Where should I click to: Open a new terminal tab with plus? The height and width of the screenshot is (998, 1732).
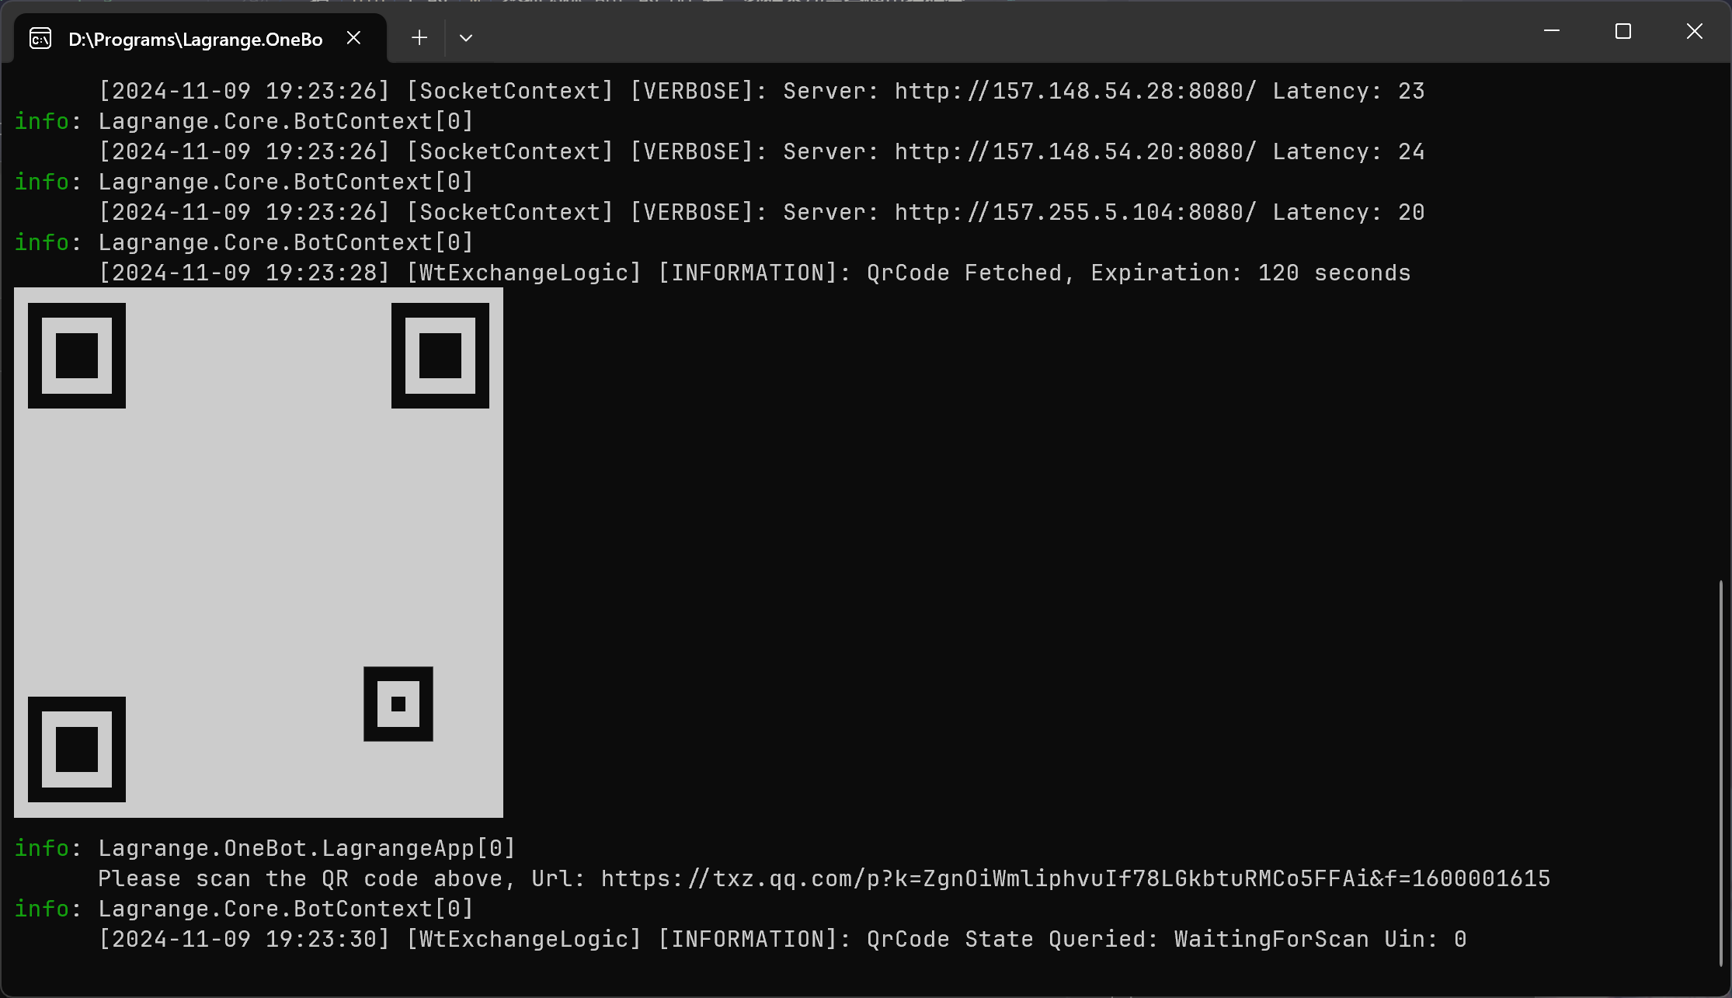coord(419,38)
